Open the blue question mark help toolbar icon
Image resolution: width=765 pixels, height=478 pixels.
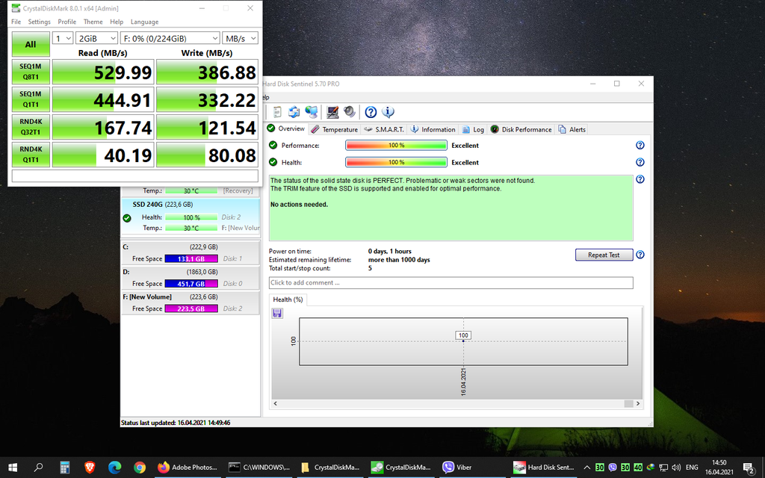(x=371, y=112)
